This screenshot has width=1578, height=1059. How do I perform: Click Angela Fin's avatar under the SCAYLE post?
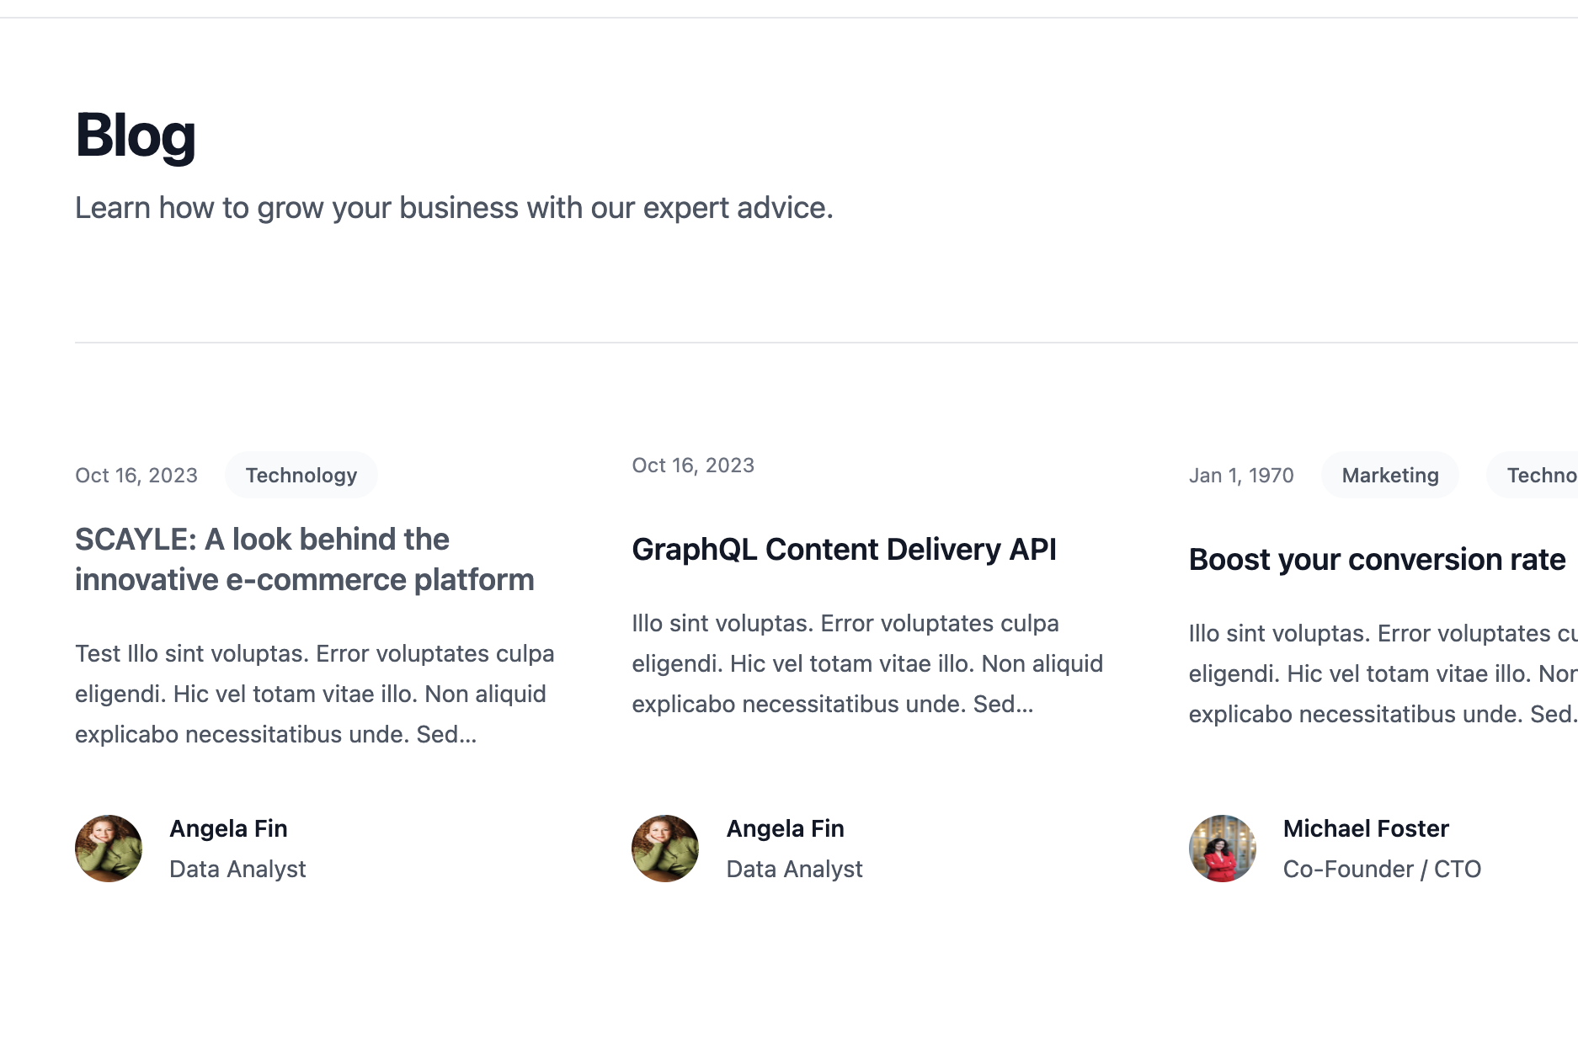tap(109, 849)
